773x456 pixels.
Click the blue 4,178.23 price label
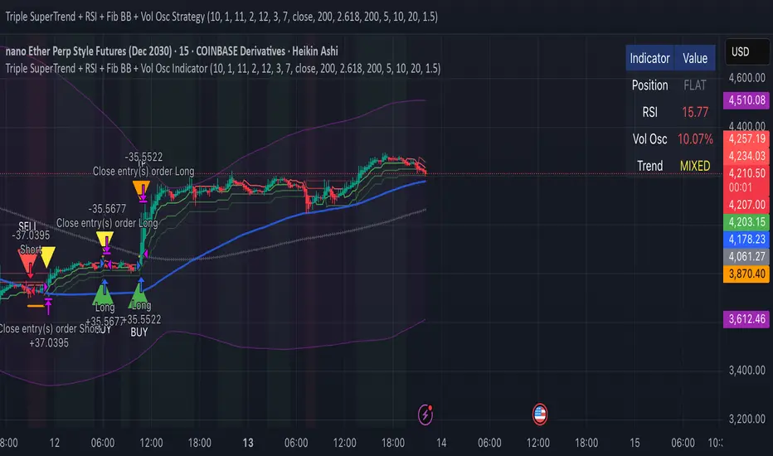pos(746,239)
